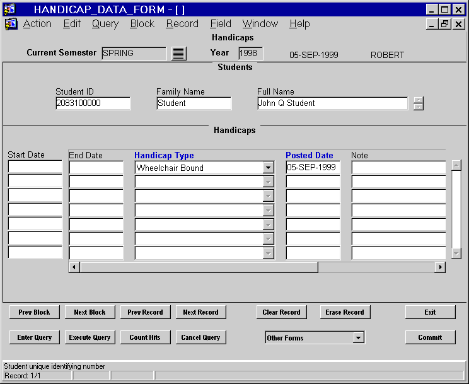The width and height of the screenshot is (469, 384).
Task: Click handicaps vertical scrollbar up arrow
Action: click(456, 165)
